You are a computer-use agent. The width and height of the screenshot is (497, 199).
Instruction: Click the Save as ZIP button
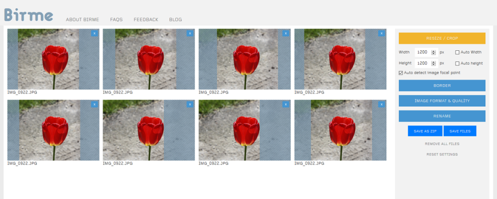coord(425,131)
